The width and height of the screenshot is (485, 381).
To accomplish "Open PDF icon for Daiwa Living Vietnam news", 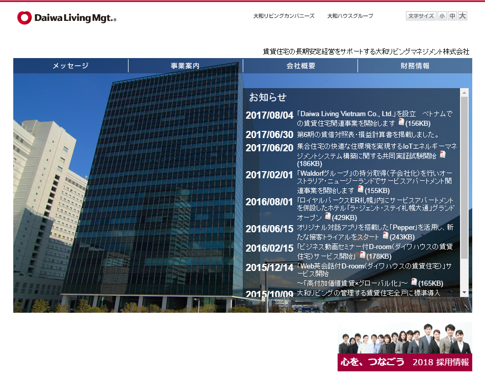I will click(401, 122).
